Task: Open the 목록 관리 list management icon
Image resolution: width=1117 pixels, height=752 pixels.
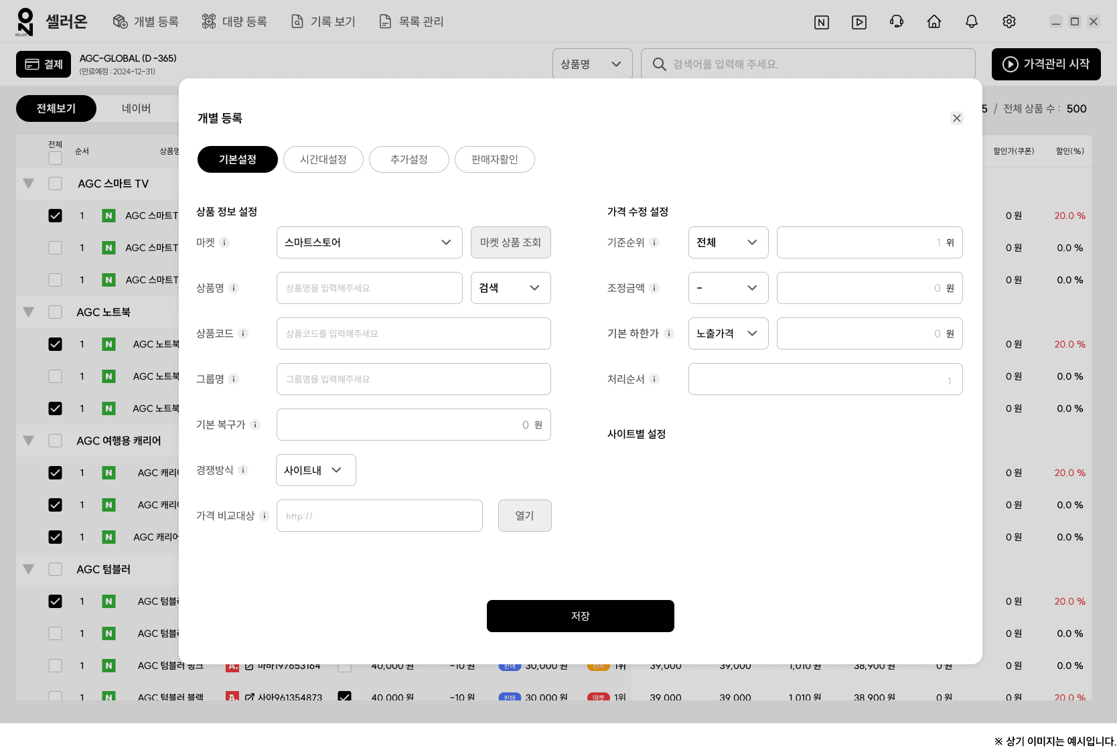Action: (x=385, y=21)
